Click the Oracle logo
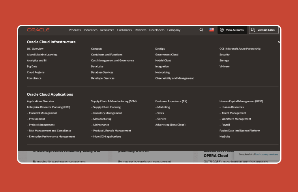This screenshot has height=192, width=298. point(38,30)
